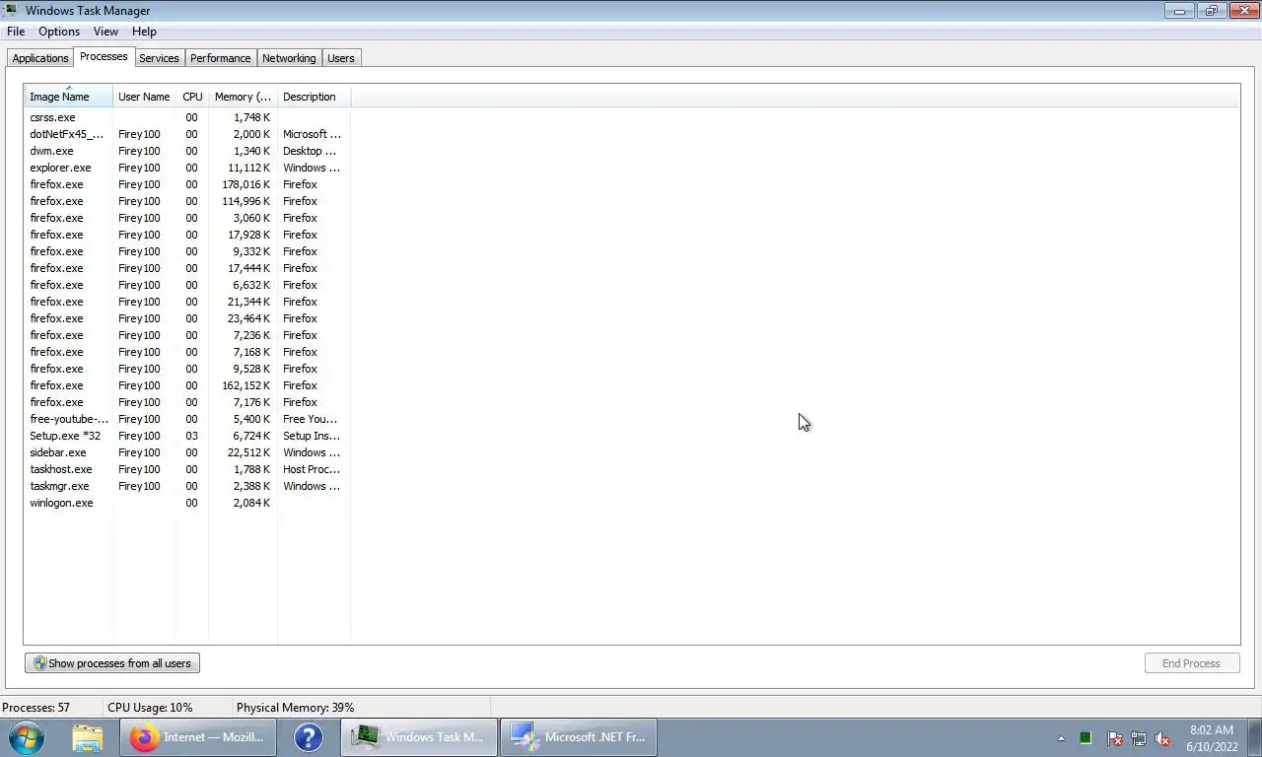The image size is (1262, 757).
Task: Click Show processes from all users
Action: pyautogui.click(x=112, y=663)
